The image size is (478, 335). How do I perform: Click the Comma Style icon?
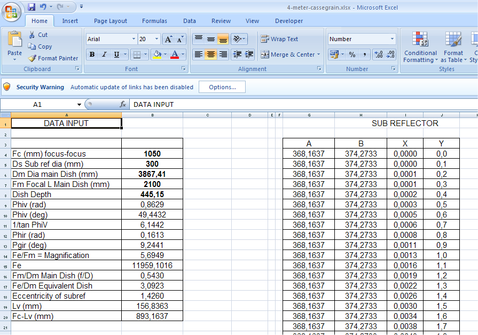pos(364,54)
